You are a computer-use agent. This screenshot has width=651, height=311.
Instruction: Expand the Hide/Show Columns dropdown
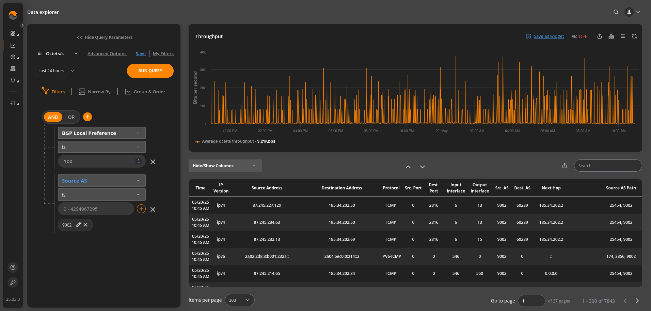click(x=225, y=166)
